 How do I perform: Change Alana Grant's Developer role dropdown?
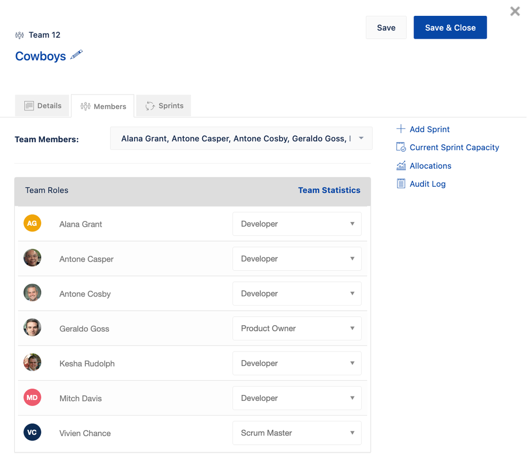click(x=297, y=224)
